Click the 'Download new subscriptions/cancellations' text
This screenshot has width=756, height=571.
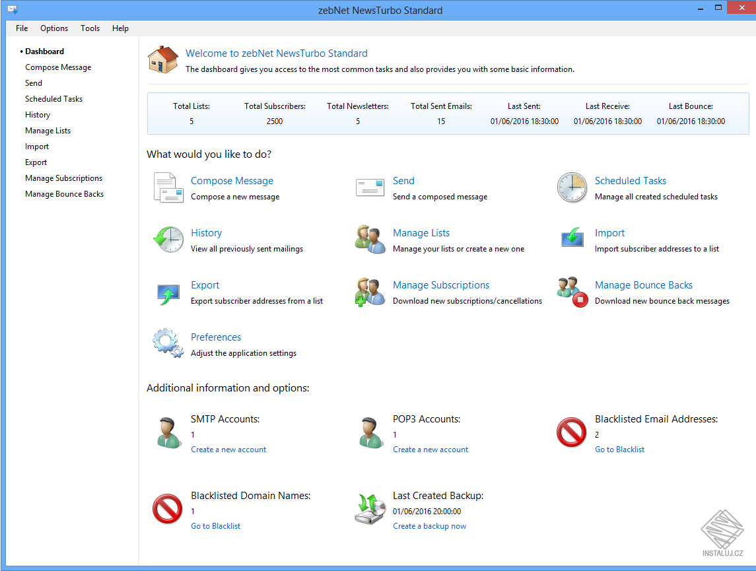[467, 301]
